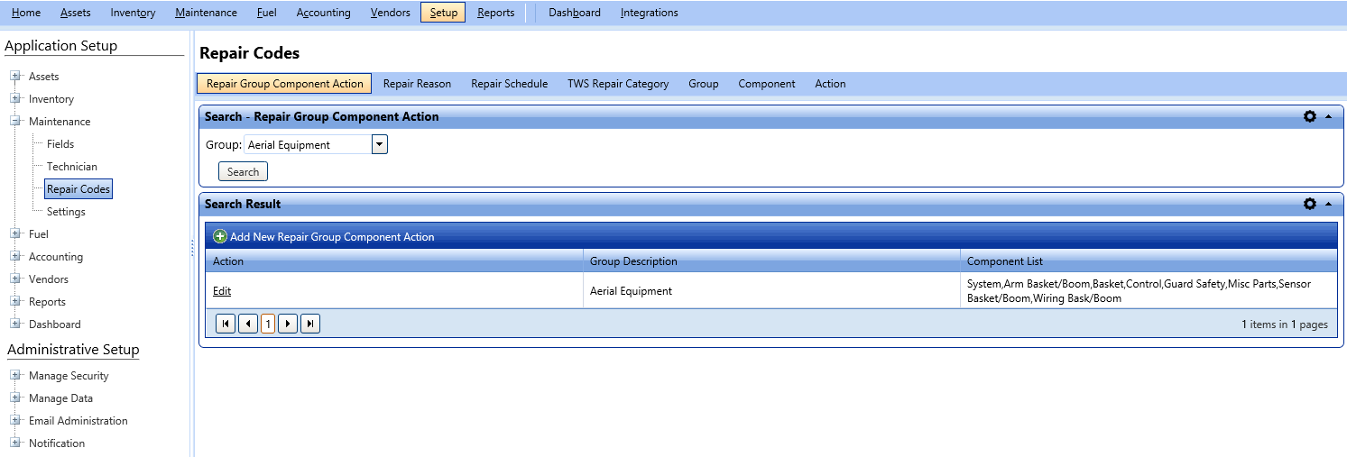The image size is (1347, 457).
Task: Click the Aerial Equipment group description cell
Action: [x=631, y=291]
